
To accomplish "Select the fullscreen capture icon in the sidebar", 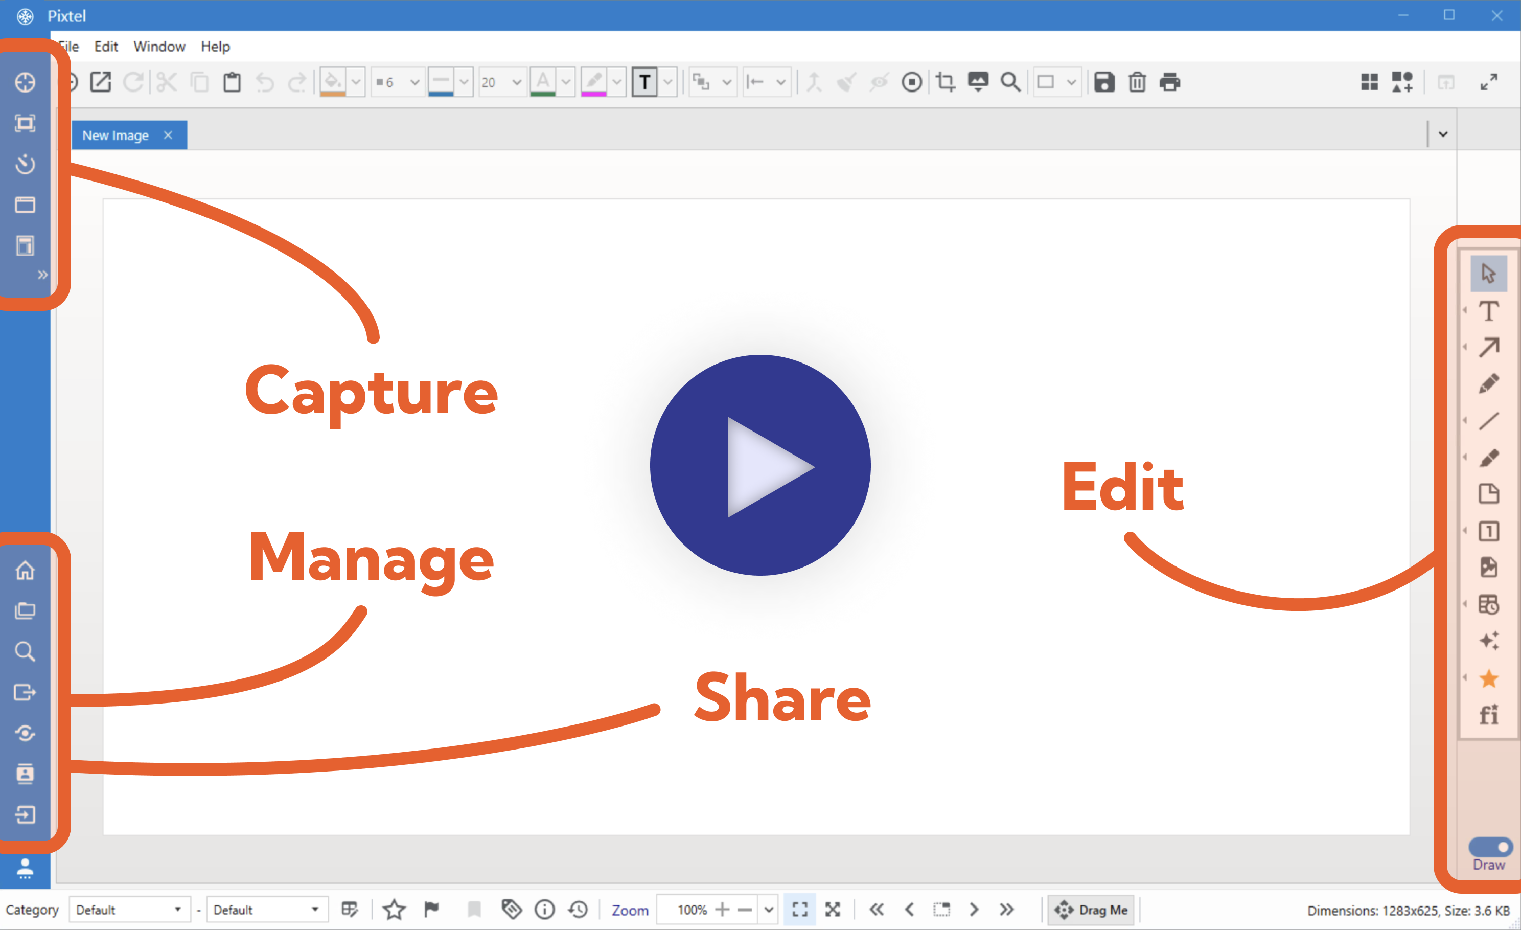I will [25, 124].
